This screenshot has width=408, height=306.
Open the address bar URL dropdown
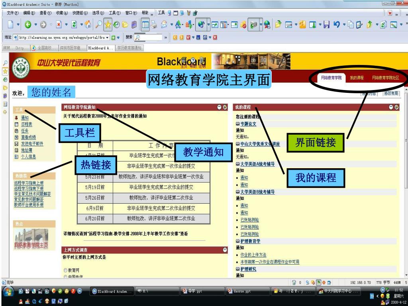tap(107, 38)
